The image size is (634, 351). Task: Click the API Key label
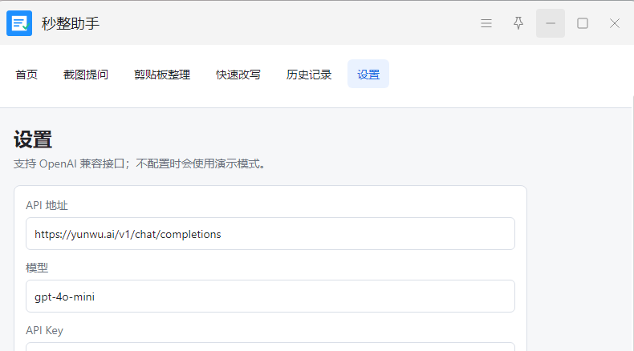44,330
